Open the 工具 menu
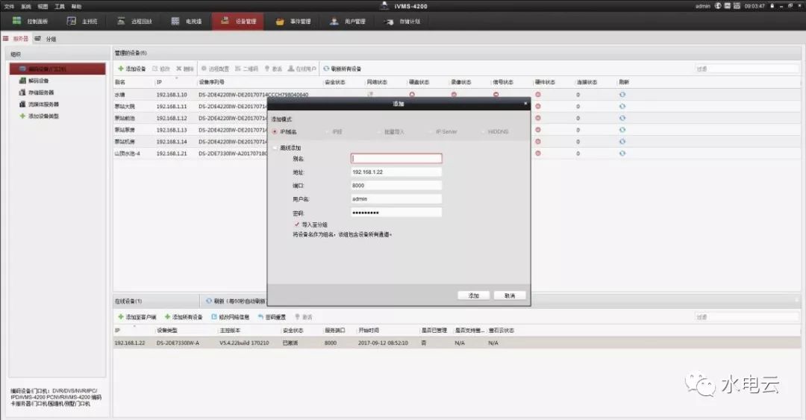This screenshot has width=806, height=420. [x=60, y=6]
